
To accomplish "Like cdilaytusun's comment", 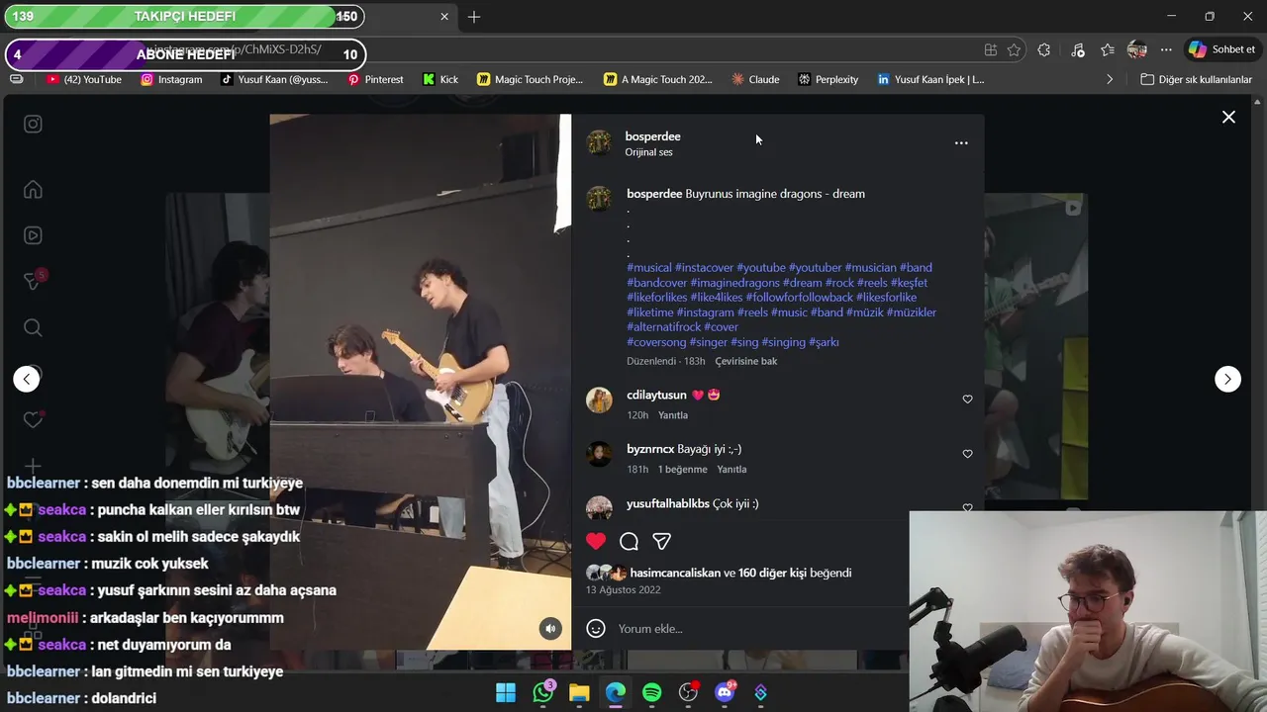I will tap(967, 400).
